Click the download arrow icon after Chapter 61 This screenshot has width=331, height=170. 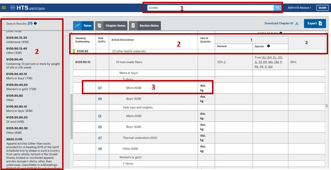pyautogui.click(x=297, y=23)
